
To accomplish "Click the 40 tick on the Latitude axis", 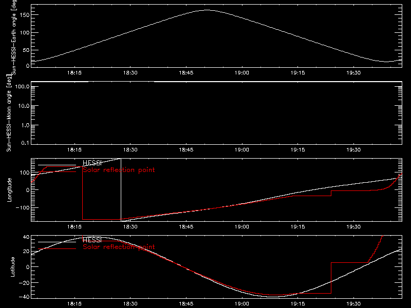I will click(26, 237).
